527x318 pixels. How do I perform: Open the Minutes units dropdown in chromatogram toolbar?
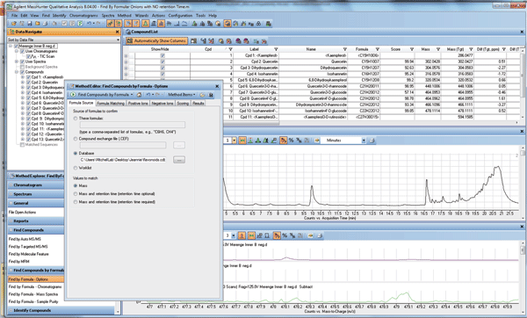coord(364,141)
